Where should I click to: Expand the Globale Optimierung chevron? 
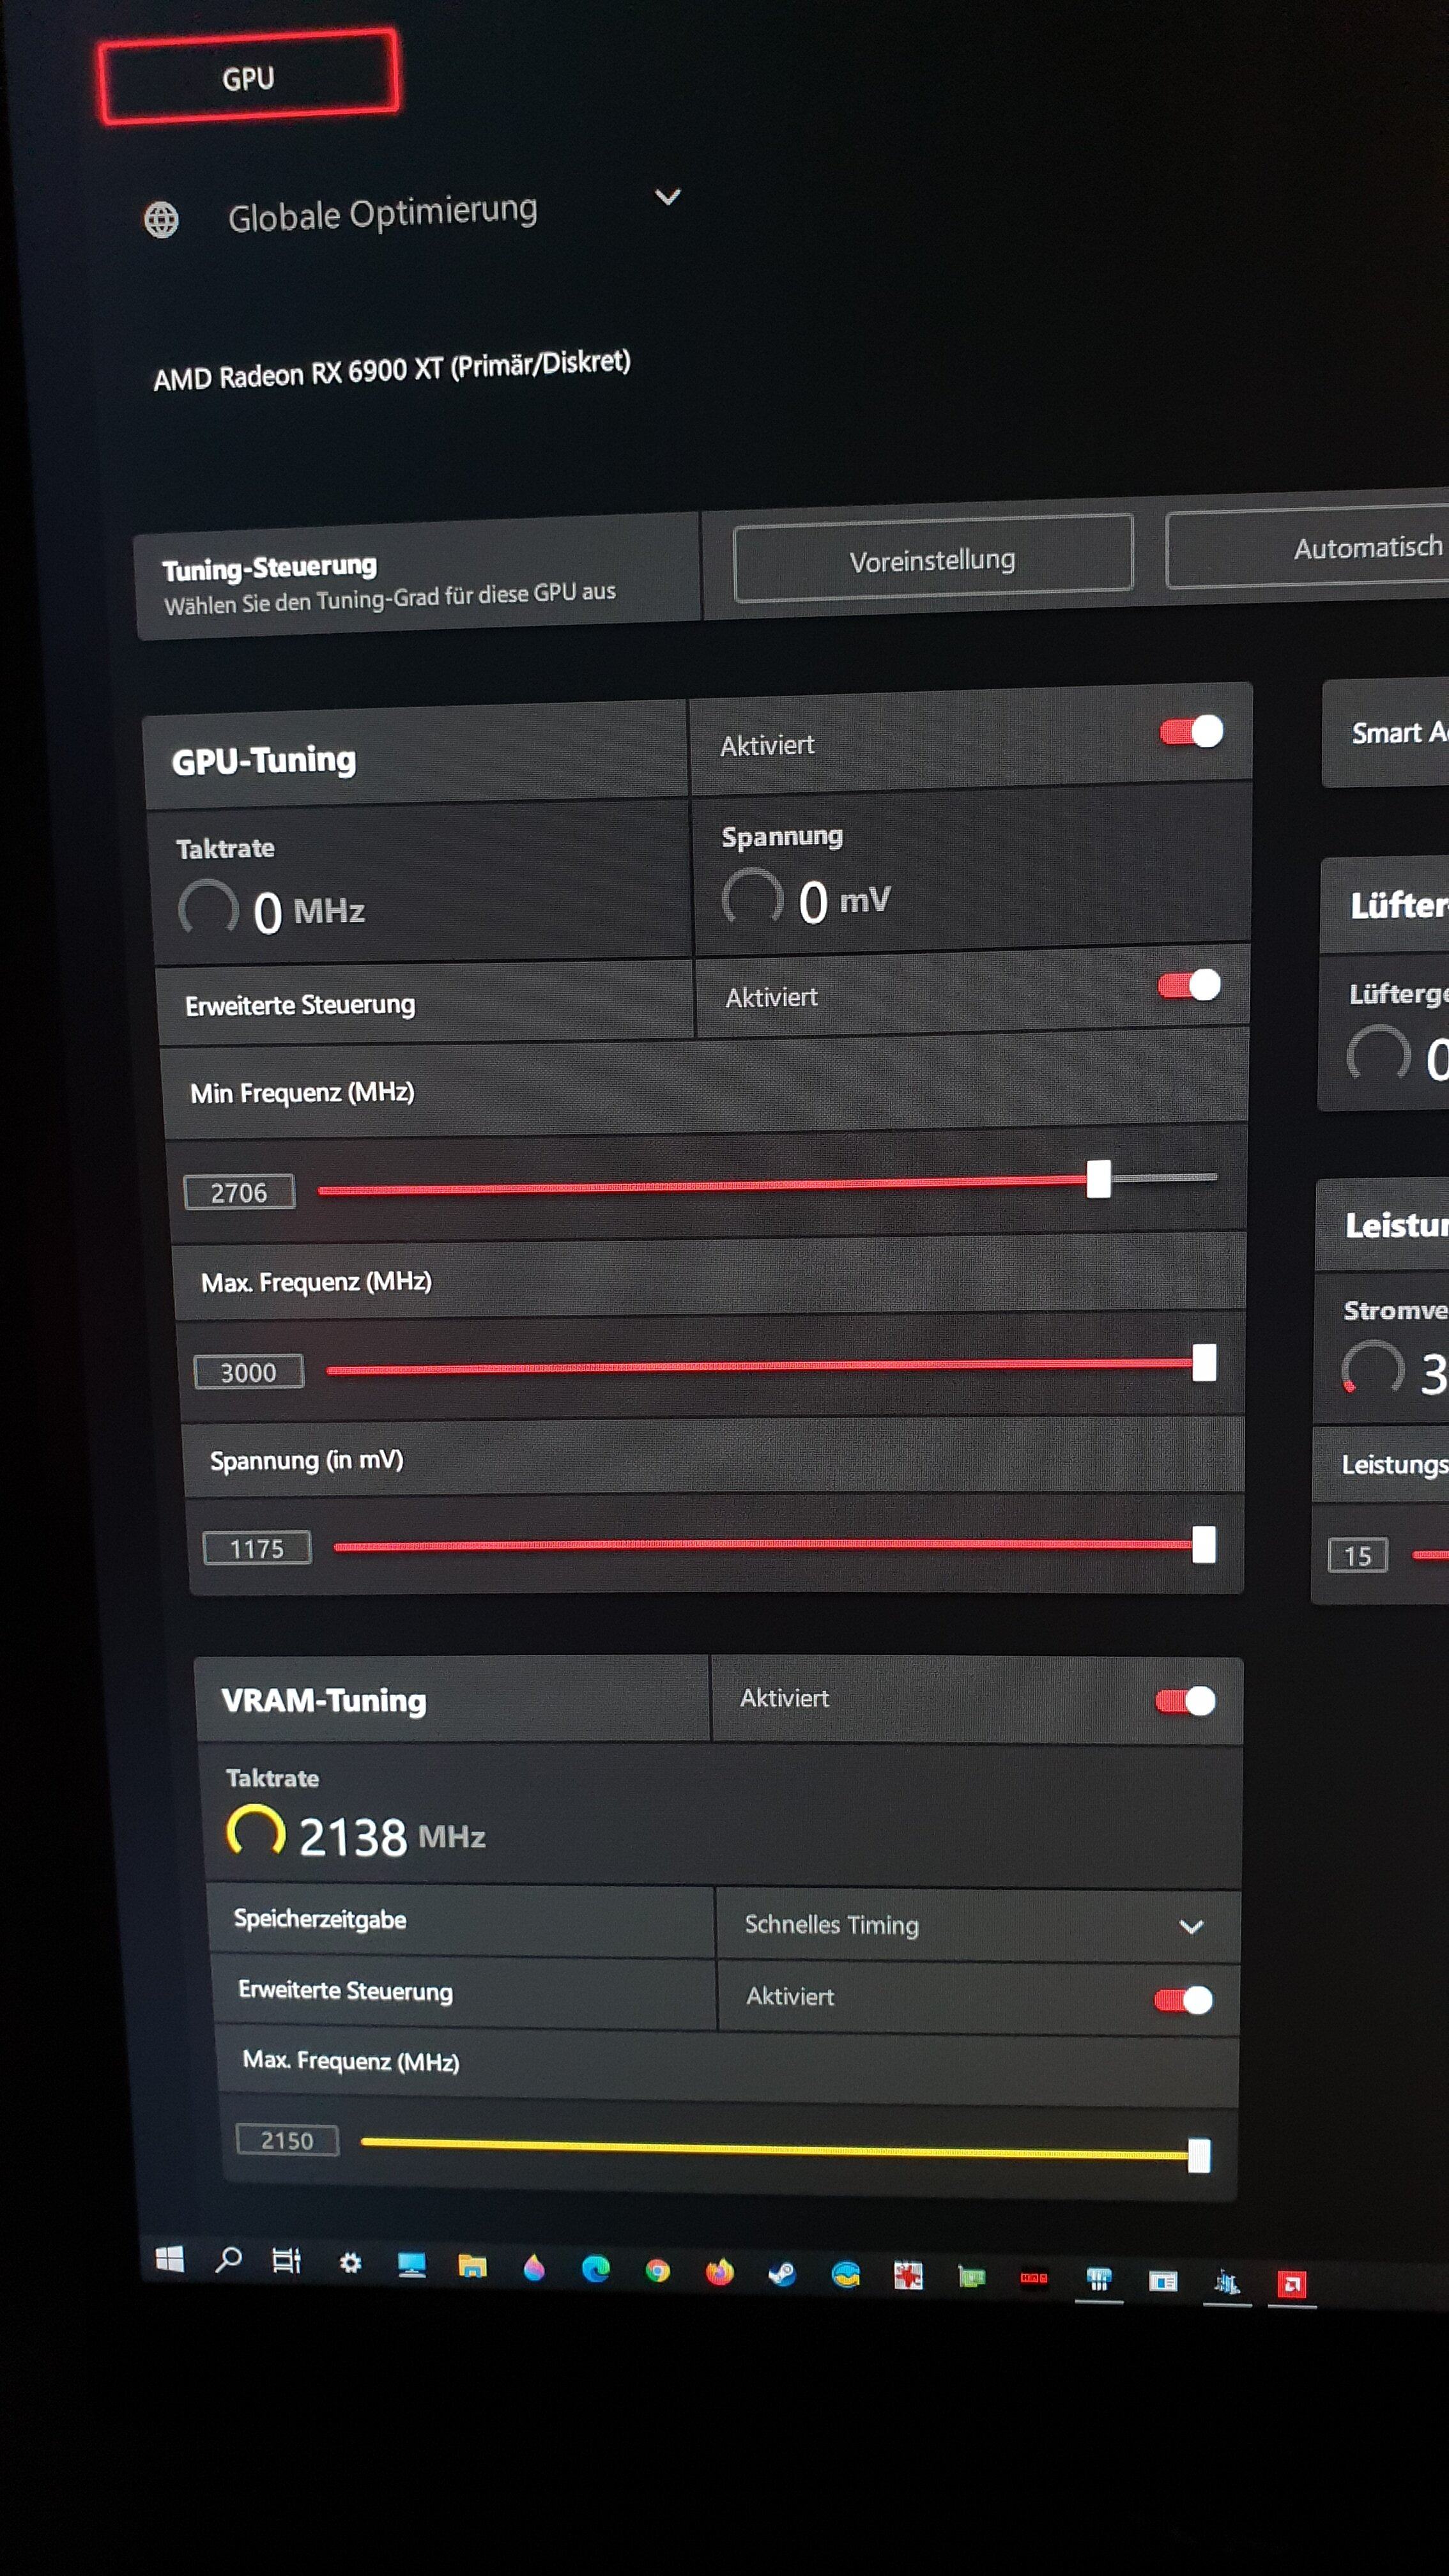coord(667,197)
